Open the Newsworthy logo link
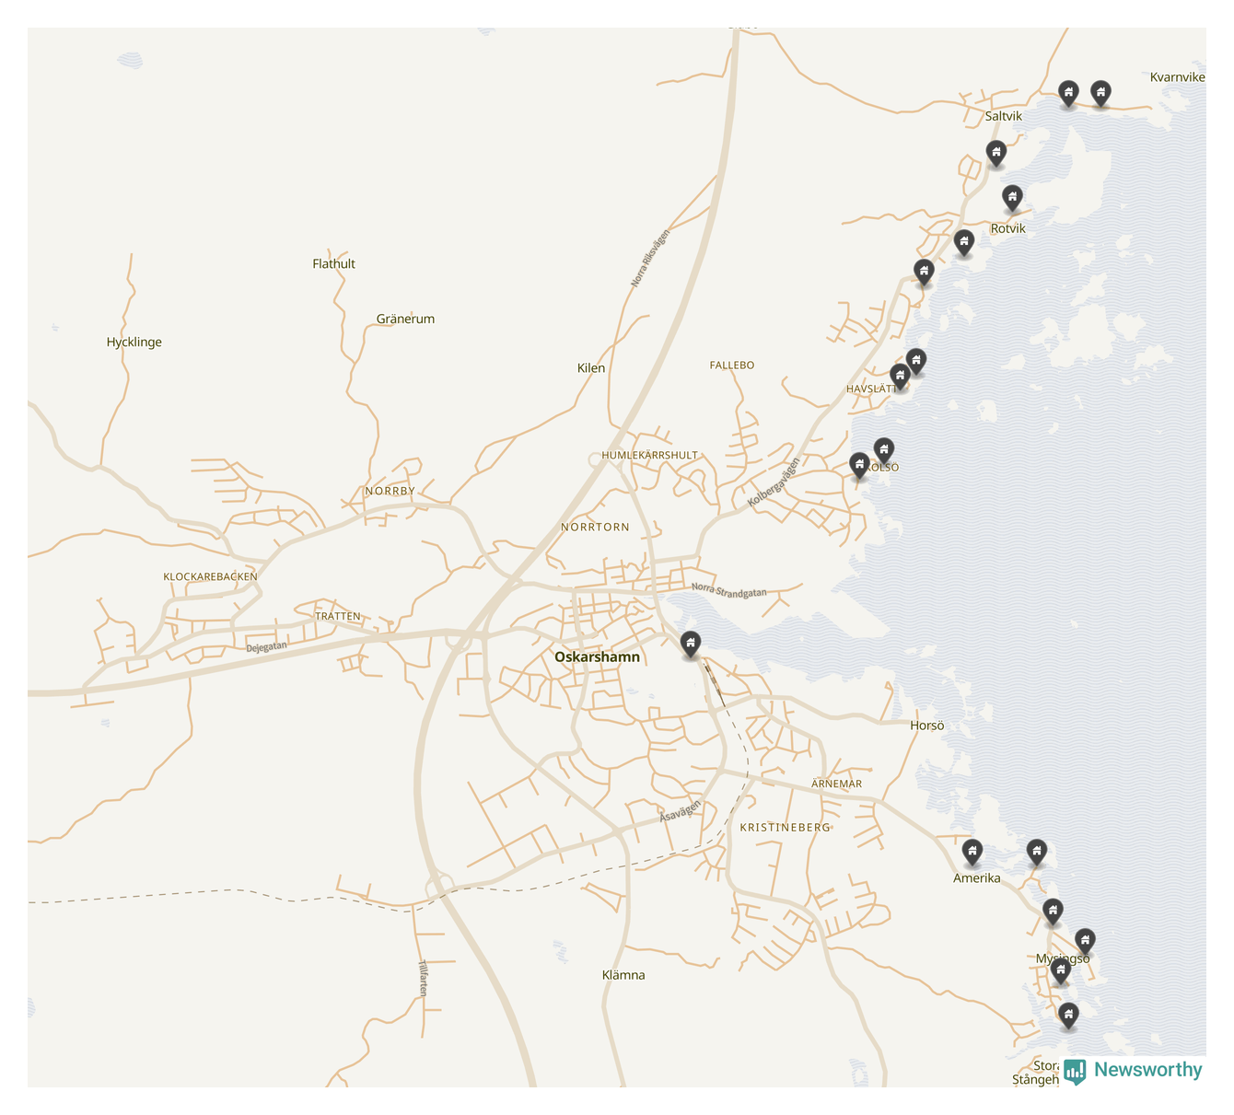Screen dimensions: 1234x1115 pos(1134,1070)
